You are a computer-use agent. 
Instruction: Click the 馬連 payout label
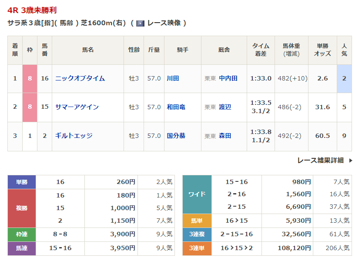pos(22,248)
